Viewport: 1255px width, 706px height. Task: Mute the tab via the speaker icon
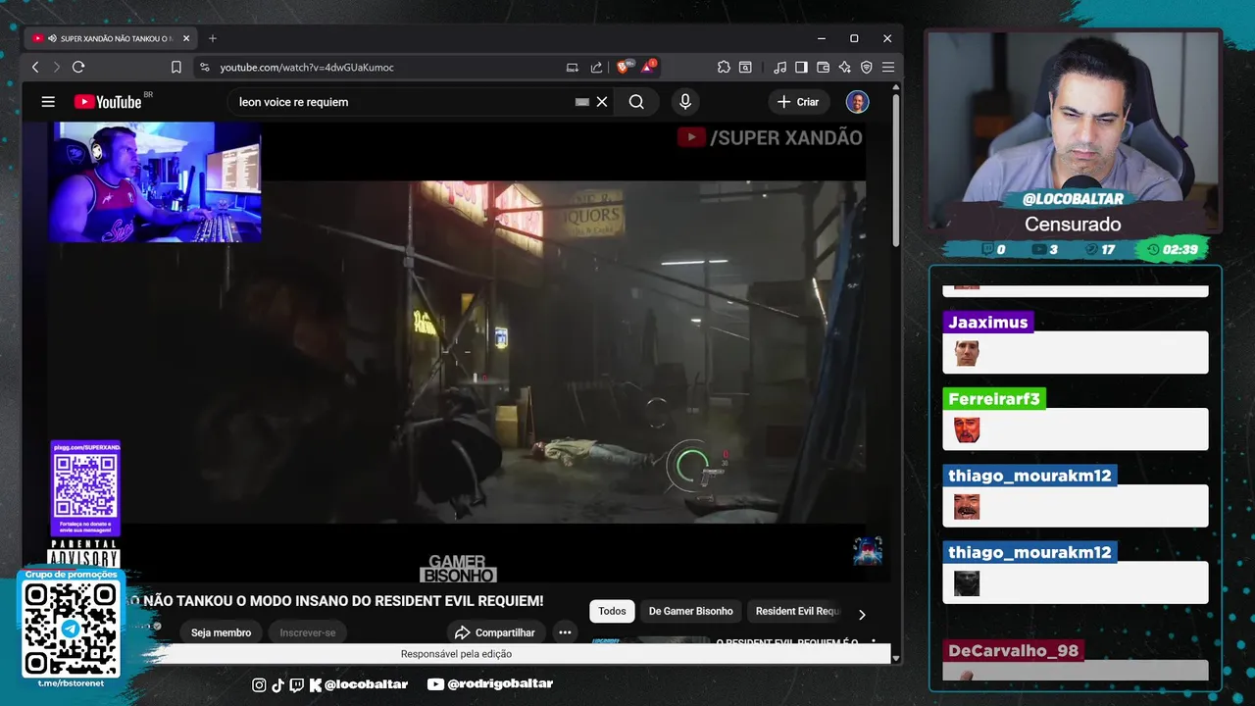[51, 38]
